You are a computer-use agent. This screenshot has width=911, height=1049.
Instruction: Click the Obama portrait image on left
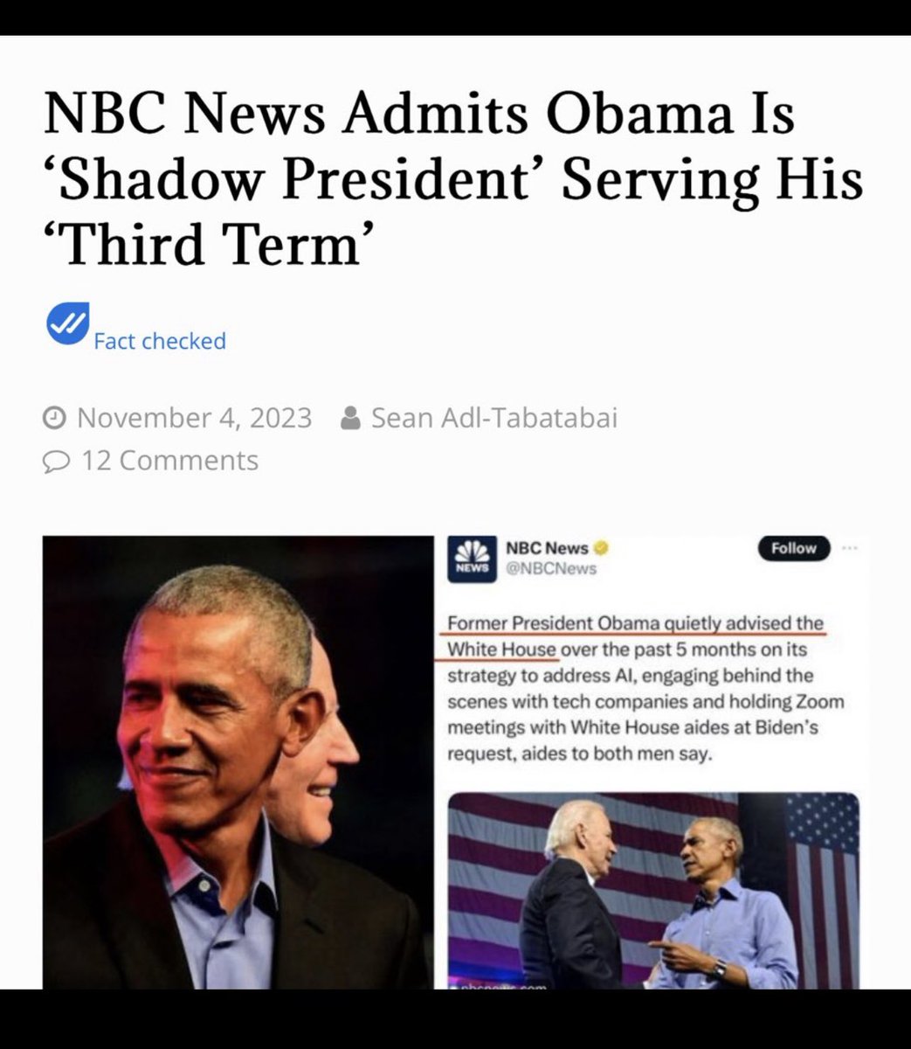coord(238,762)
